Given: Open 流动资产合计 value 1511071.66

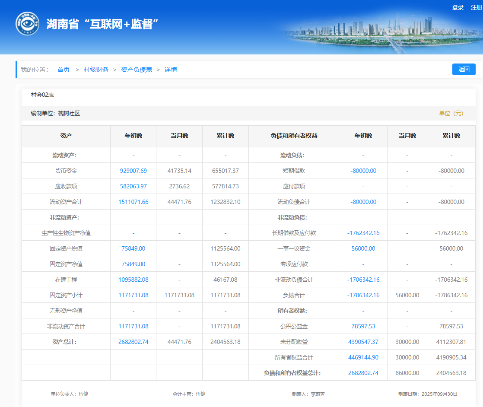Looking at the screenshot, I should click(x=133, y=202).
